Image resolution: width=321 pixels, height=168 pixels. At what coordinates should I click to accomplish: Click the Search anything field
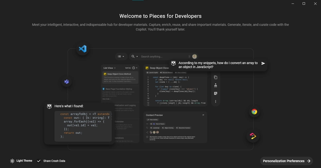click(x=164, y=57)
